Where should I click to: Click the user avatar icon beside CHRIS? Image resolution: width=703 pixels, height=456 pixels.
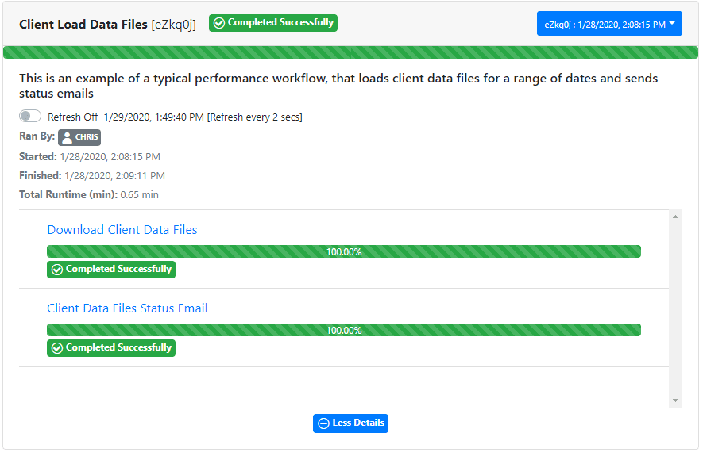pyautogui.click(x=67, y=137)
